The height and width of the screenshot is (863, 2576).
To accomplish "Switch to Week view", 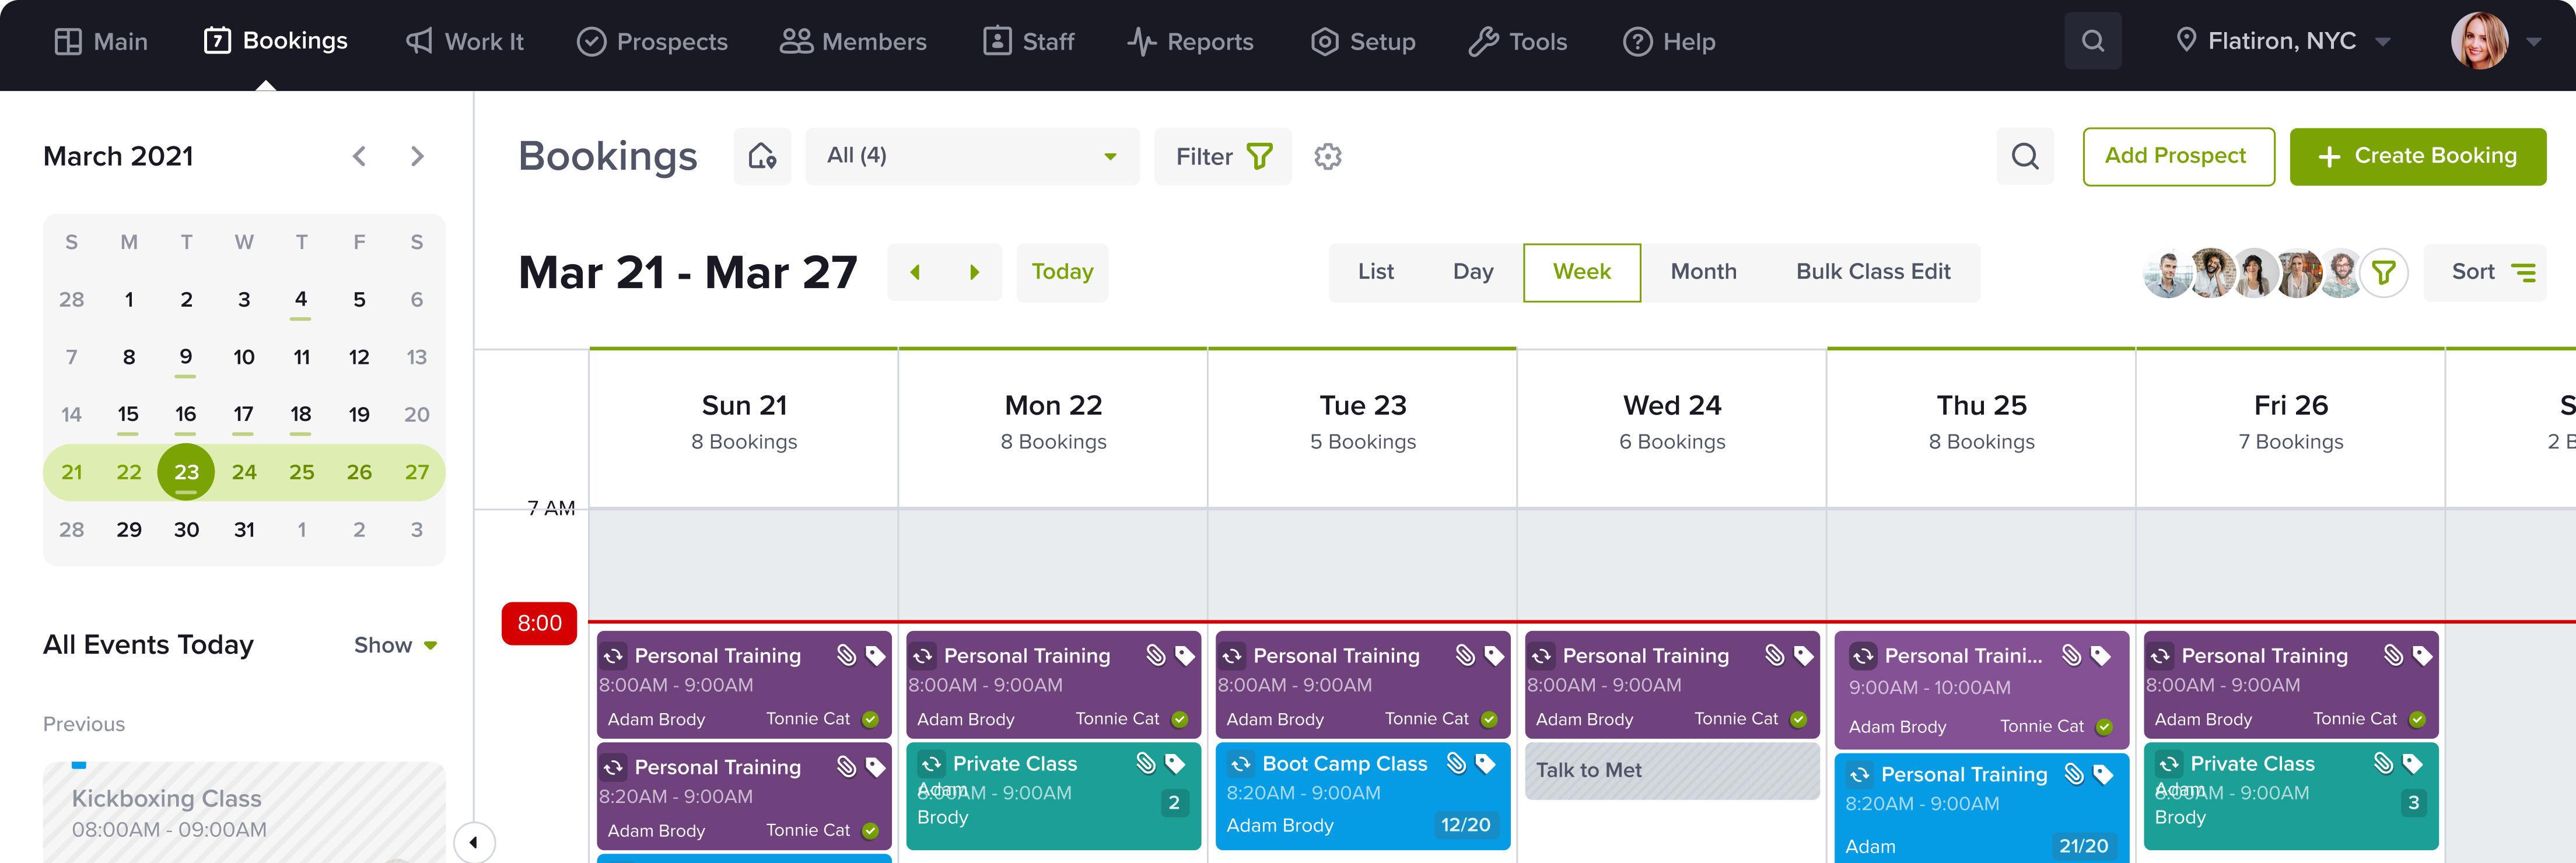I will coord(1581,272).
